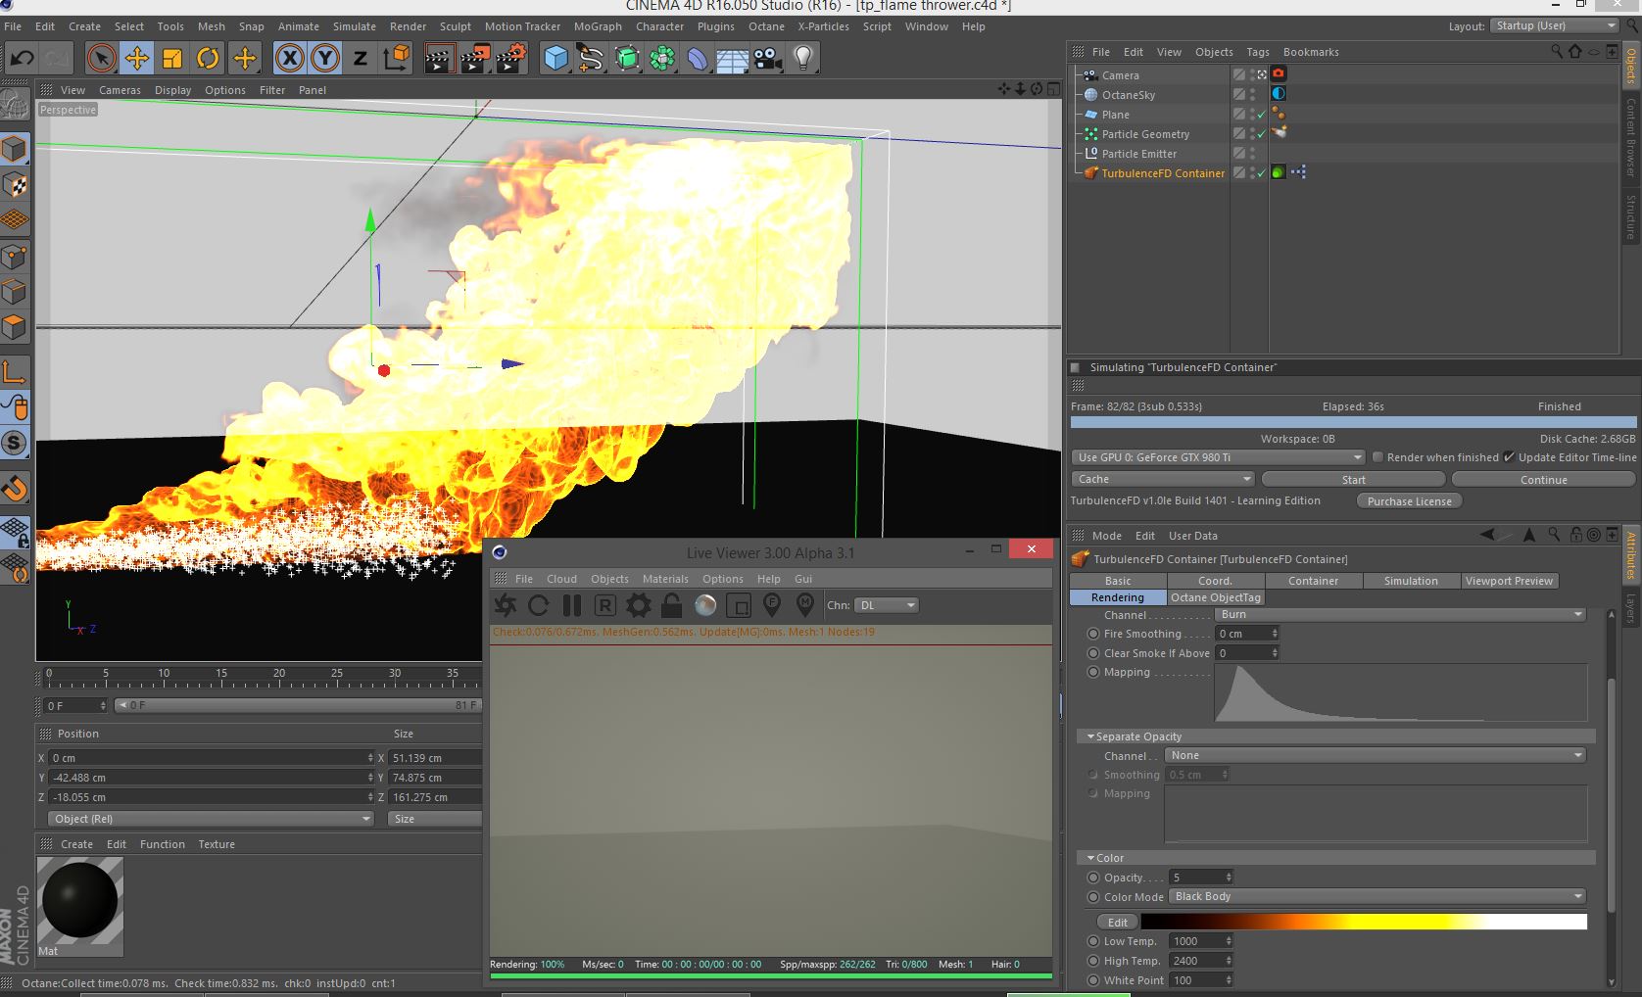This screenshot has width=1642, height=997.
Task: Toggle Update Editor Time-line checkbox
Action: click(1509, 457)
